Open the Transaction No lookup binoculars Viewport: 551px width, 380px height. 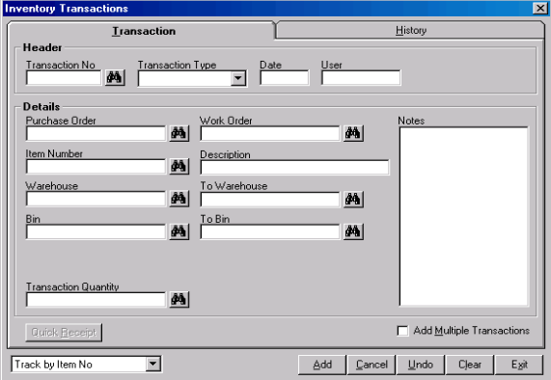point(115,77)
